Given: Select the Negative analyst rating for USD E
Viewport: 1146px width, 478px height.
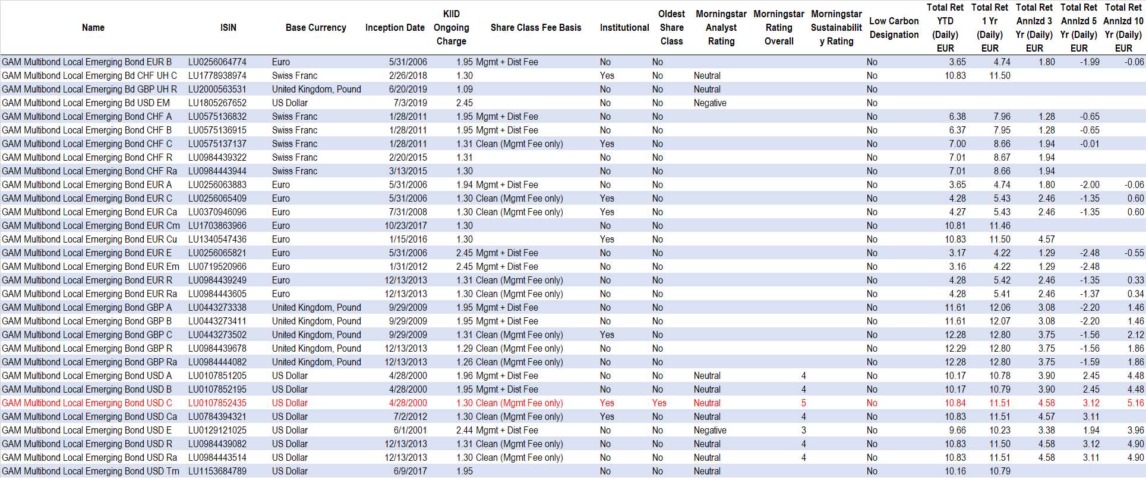Looking at the screenshot, I should pos(710,431).
